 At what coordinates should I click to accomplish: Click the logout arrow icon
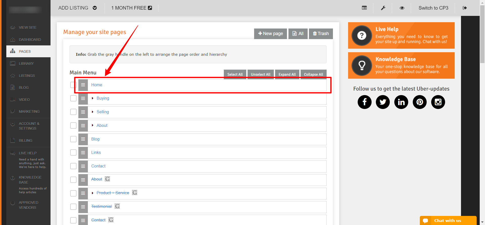(x=465, y=8)
